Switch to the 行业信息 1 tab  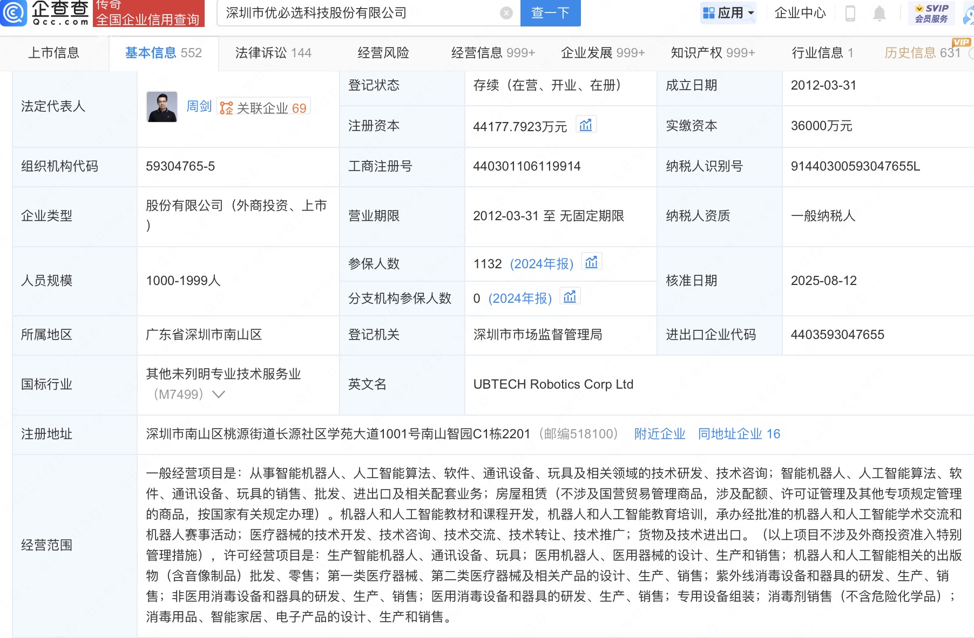[822, 53]
